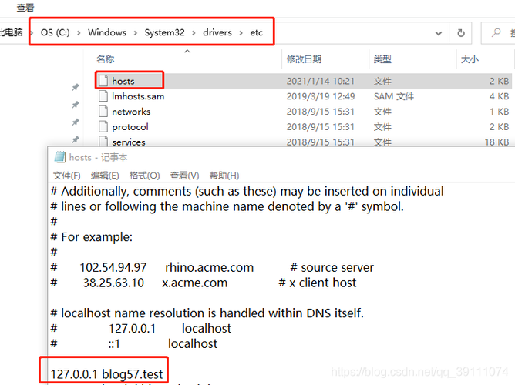This screenshot has width=515, height=385.
Task: Open the 文件(F) menu in Notepad
Action: pos(66,176)
